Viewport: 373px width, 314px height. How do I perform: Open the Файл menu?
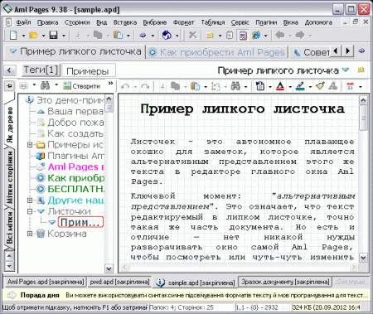tap(23, 22)
